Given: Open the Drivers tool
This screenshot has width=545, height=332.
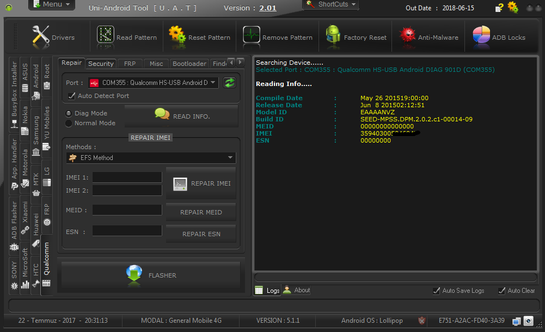Looking at the screenshot, I should [53, 38].
